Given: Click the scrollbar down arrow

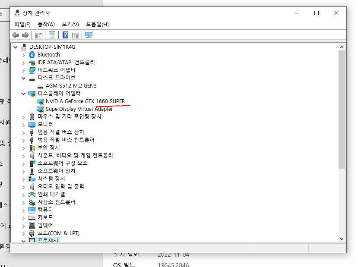Looking at the screenshot, I should [342, 239].
